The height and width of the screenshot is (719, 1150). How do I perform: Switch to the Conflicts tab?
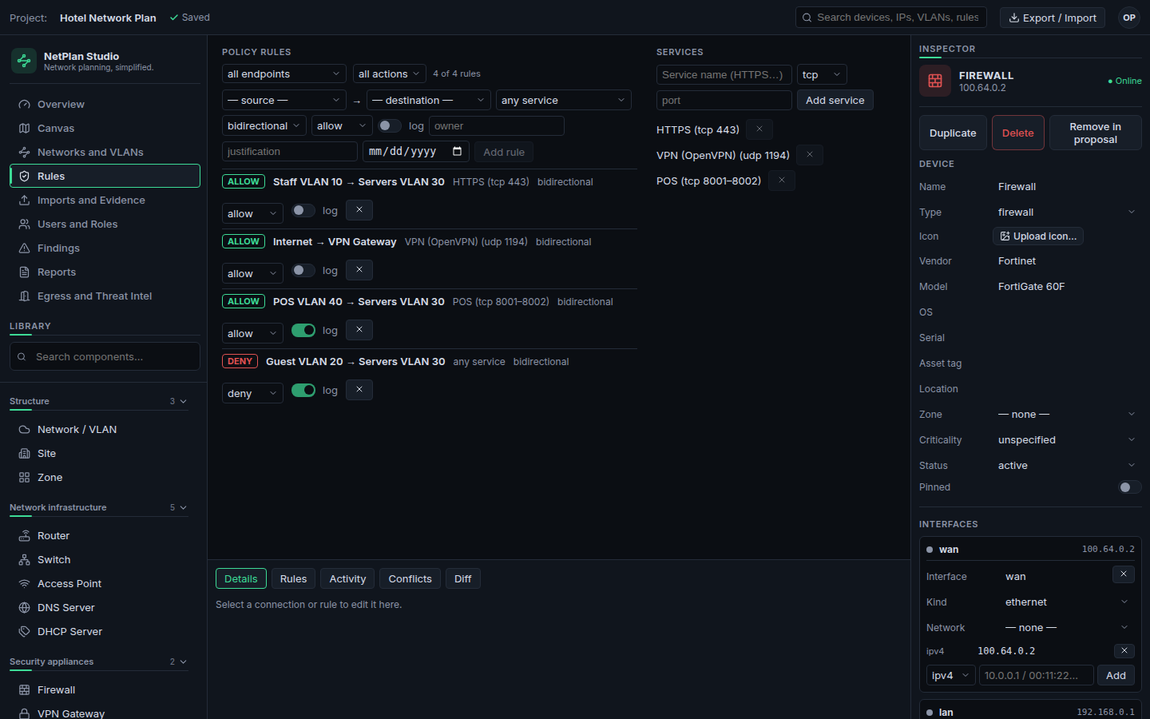click(410, 578)
